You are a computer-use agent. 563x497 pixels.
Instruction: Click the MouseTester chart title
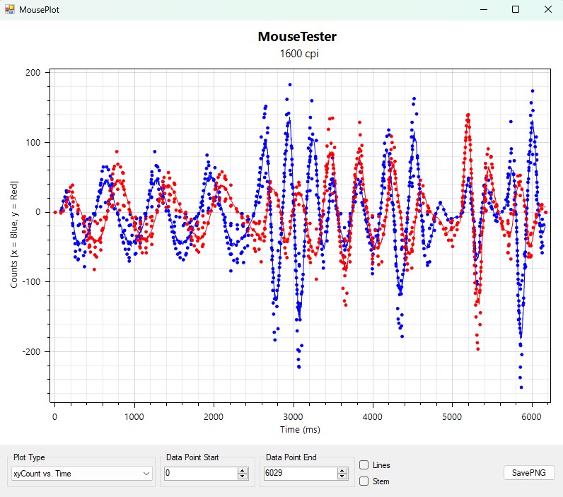coord(297,37)
